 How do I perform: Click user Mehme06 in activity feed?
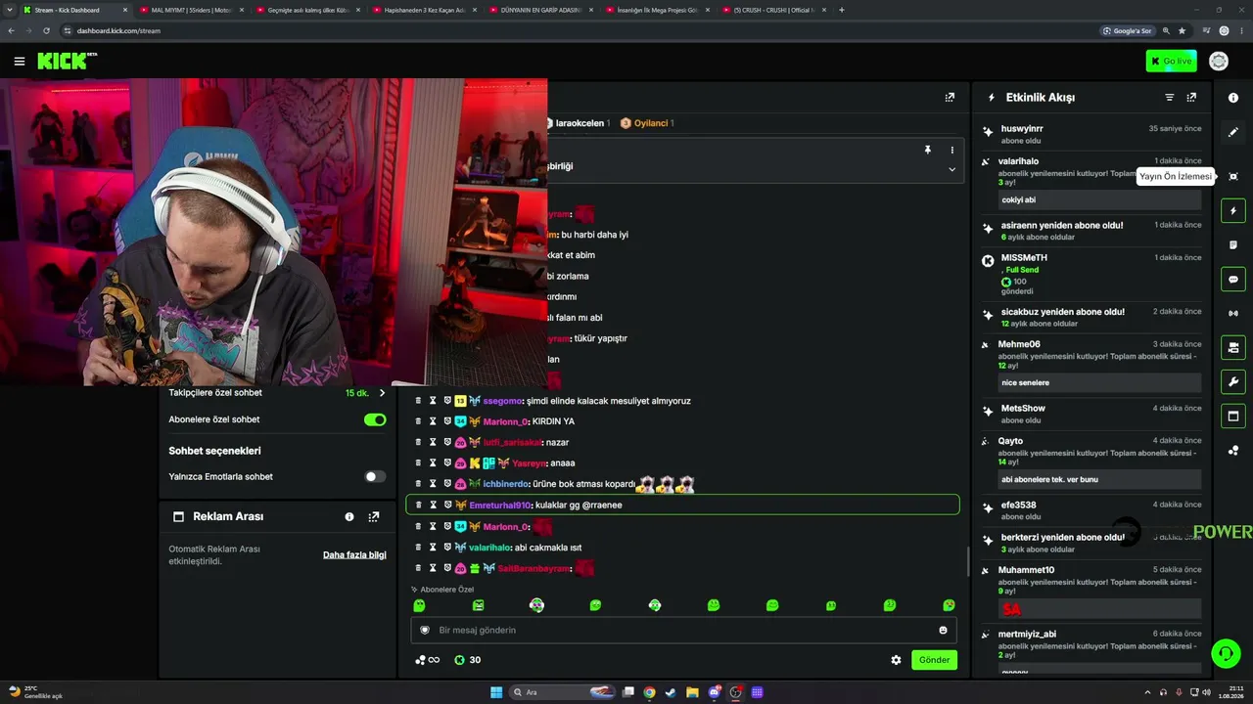pyautogui.click(x=1020, y=344)
